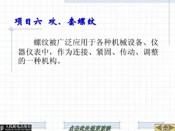Open the home slide button
Image resolution: width=175 pixels, height=131 pixels.
(x=165, y=127)
